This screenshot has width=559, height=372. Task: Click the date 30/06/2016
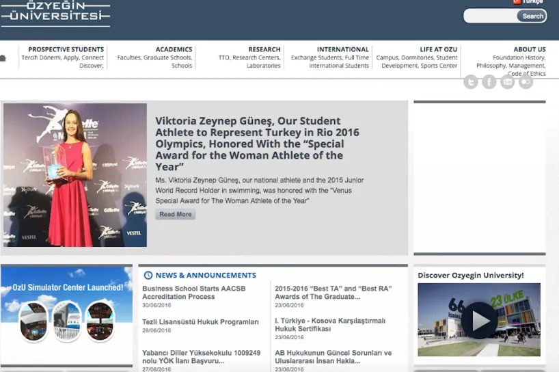(156, 305)
